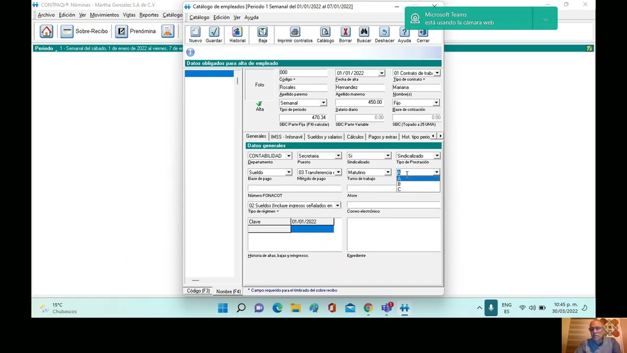The image size is (627, 353).
Task: Expand Puesto Secretaria dropdown
Action: (x=338, y=156)
